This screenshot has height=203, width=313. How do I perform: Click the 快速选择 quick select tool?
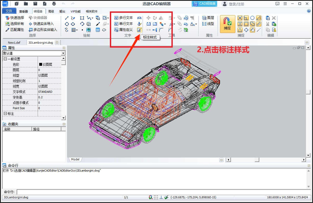15,18
